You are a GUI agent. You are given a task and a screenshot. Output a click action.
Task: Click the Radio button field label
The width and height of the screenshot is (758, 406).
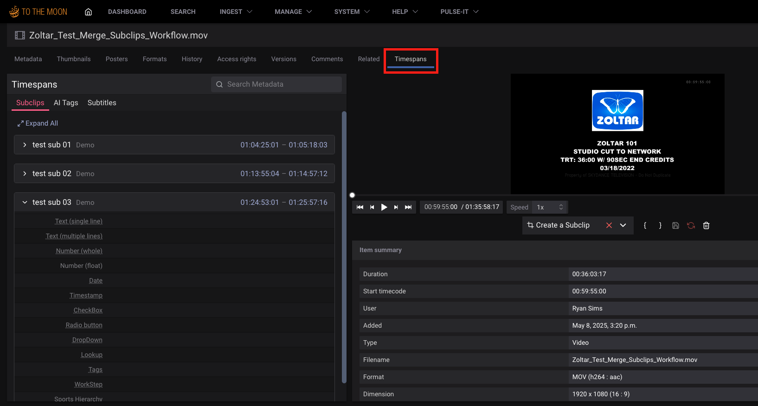[x=84, y=325]
